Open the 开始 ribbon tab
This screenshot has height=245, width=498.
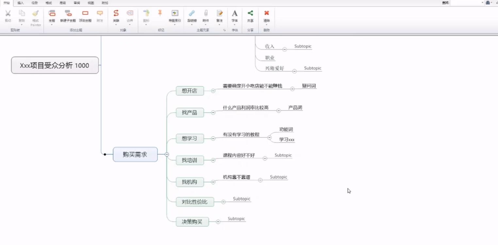point(7,3)
